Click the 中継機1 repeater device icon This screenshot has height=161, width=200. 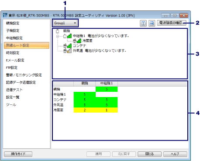[65, 36]
